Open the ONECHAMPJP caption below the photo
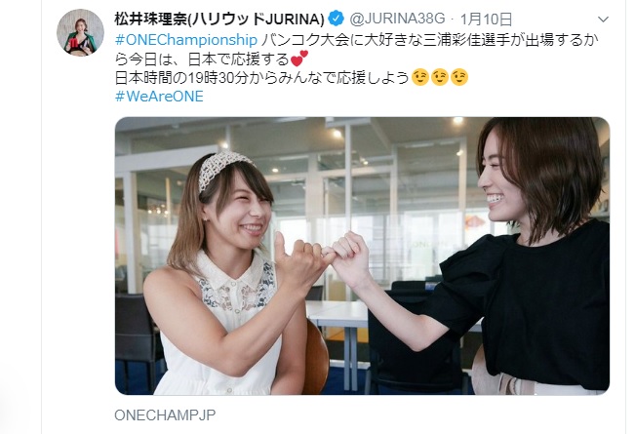The image size is (635, 434). pos(165,414)
